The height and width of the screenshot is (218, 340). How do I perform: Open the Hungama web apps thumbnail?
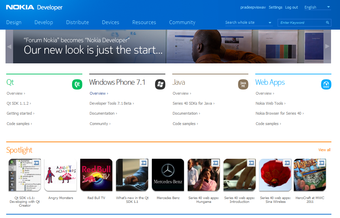(204, 175)
